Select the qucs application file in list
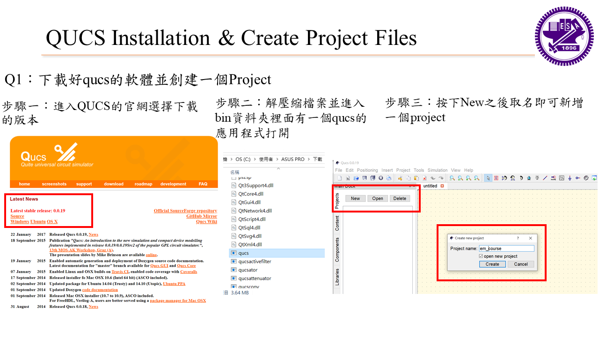 click(244, 253)
